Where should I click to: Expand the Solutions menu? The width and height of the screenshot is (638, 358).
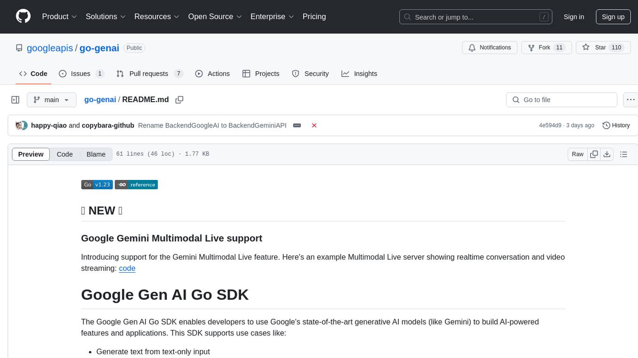pyautogui.click(x=106, y=16)
